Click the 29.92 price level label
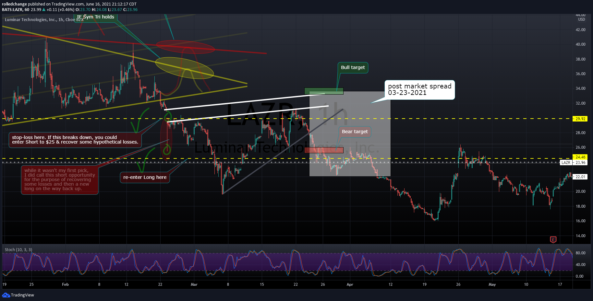This screenshot has width=593, height=301. point(580,119)
